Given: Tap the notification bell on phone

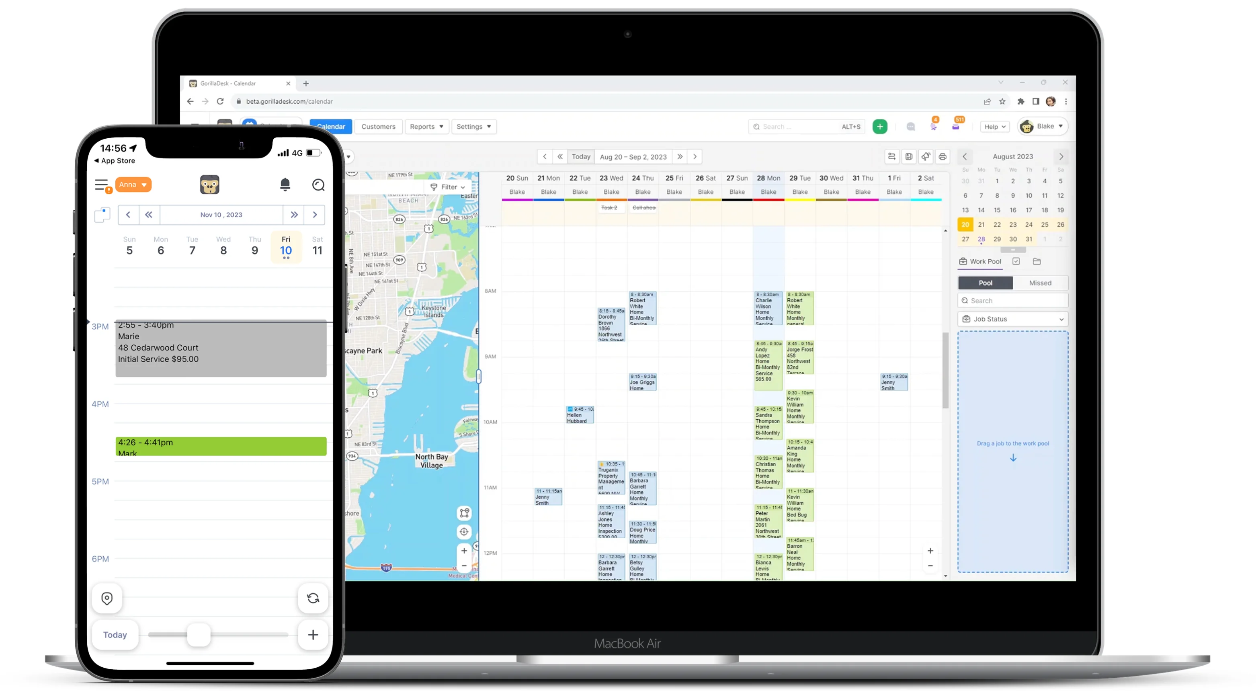Looking at the screenshot, I should (285, 185).
